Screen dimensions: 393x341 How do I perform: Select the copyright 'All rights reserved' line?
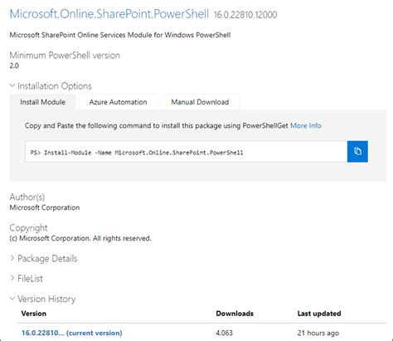click(x=80, y=238)
